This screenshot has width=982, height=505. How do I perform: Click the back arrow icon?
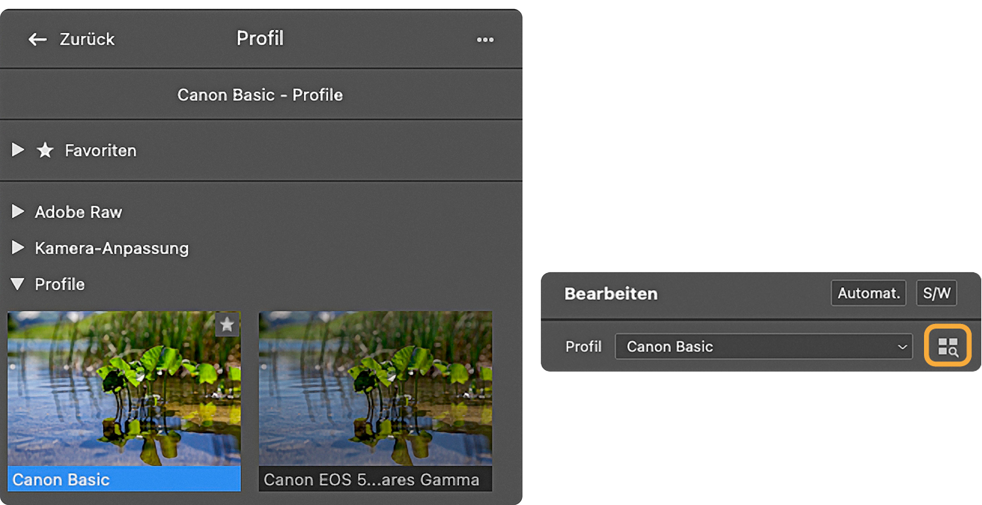point(37,39)
